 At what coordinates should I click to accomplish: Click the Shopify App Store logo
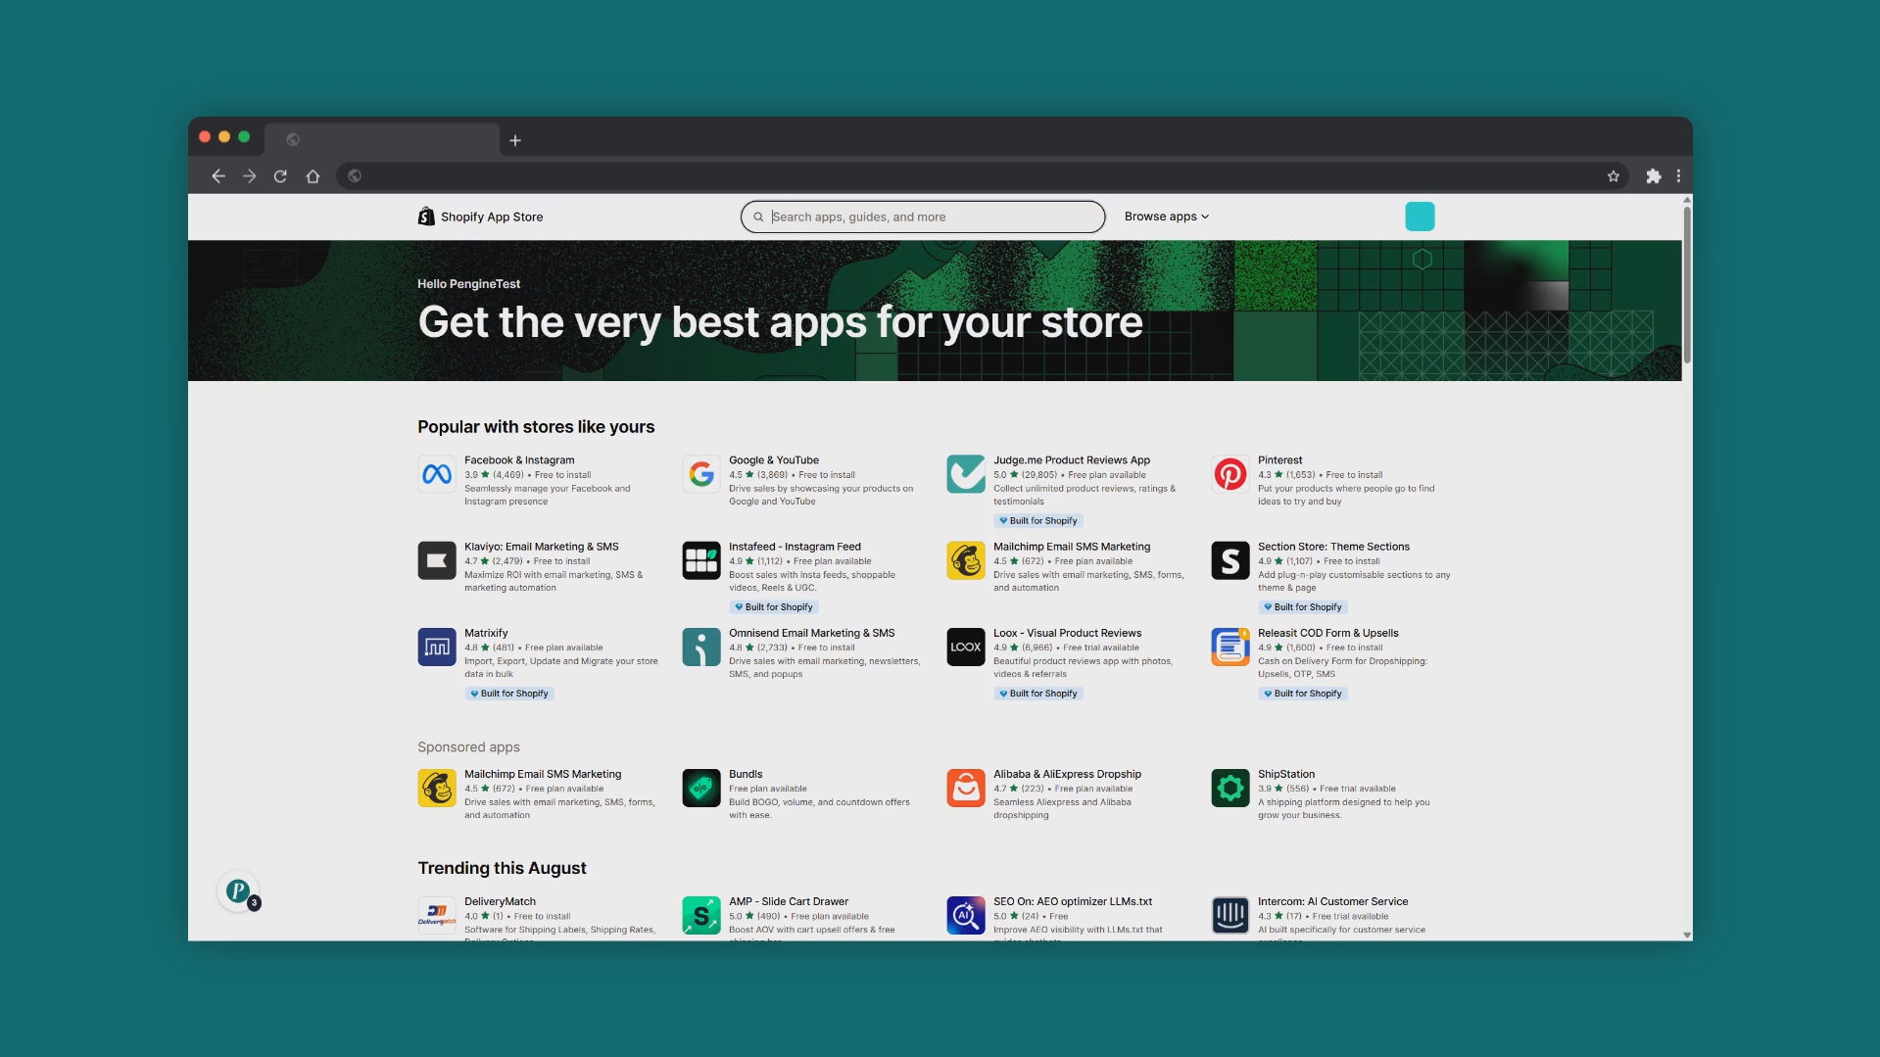pos(480,216)
